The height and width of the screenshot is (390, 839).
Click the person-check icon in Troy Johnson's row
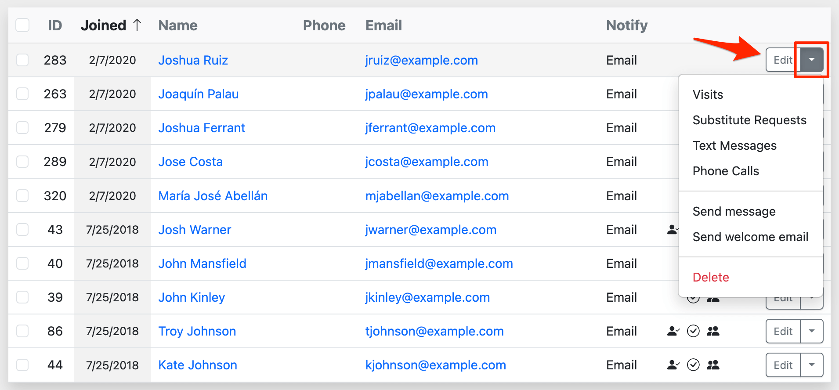[x=673, y=331]
